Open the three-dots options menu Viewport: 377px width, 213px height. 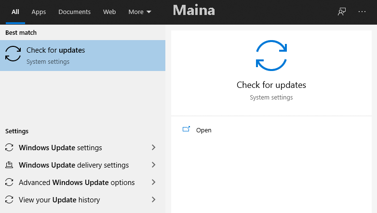point(362,12)
